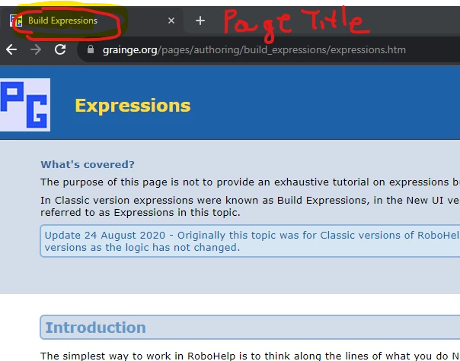
Task: Click the yellow Expressions page heading
Action: click(x=133, y=106)
